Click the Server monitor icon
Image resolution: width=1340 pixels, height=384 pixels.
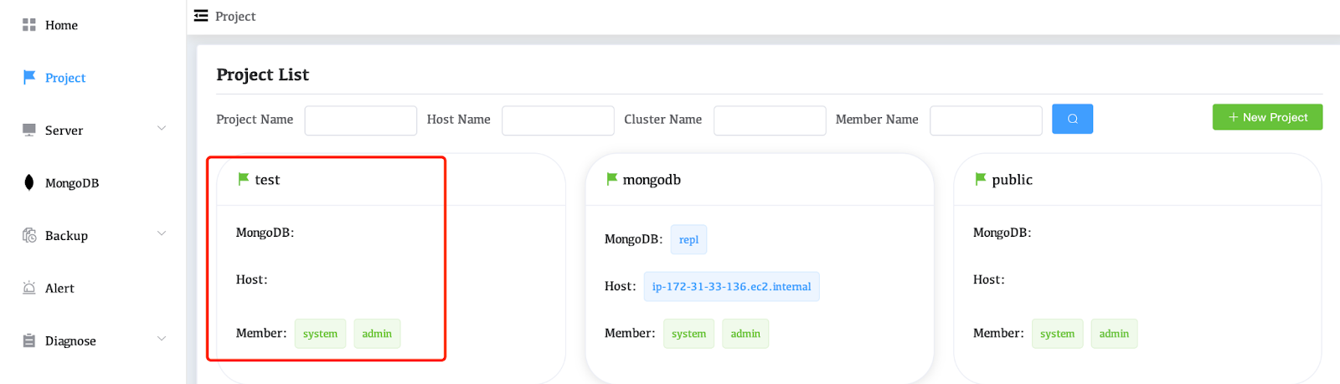pos(29,130)
